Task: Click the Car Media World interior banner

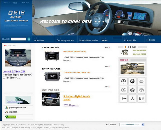Action: (x=132, y=68)
